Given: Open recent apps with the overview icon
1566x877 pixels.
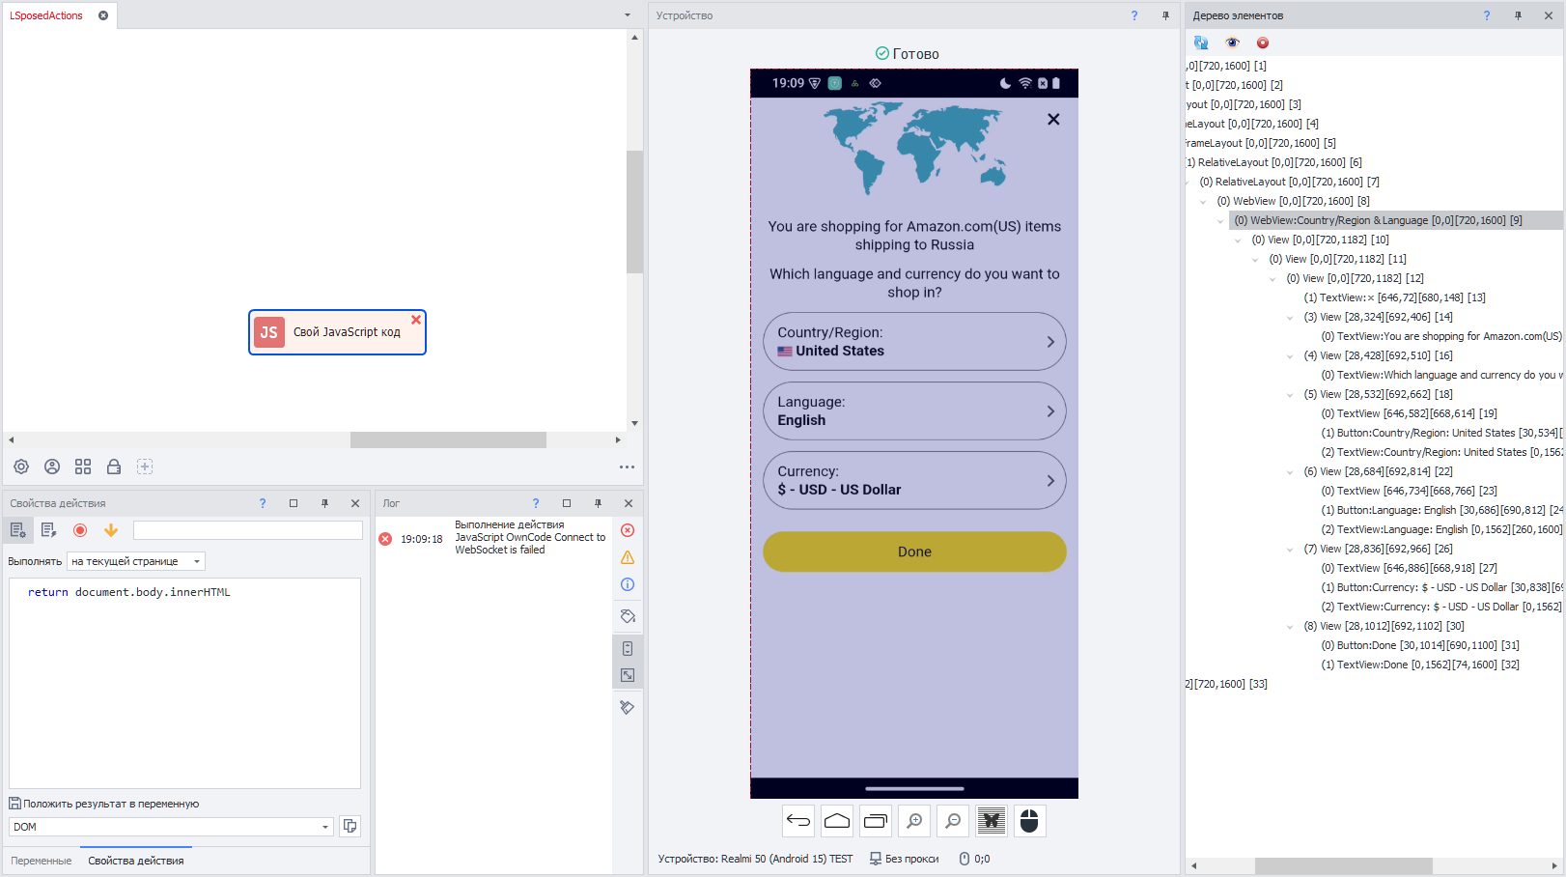Looking at the screenshot, I should [x=876, y=821].
